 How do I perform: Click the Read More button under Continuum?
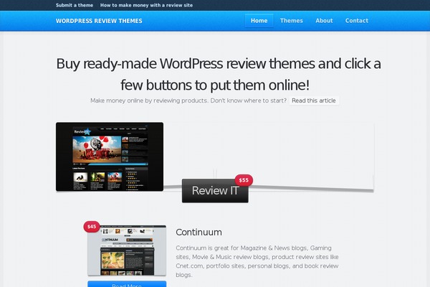127,284
